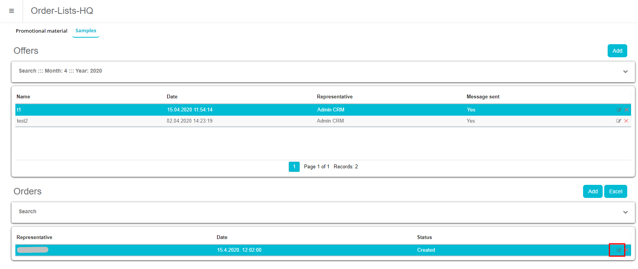Edit the t1 offer row
The width and height of the screenshot is (638, 269).
click(619, 110)
